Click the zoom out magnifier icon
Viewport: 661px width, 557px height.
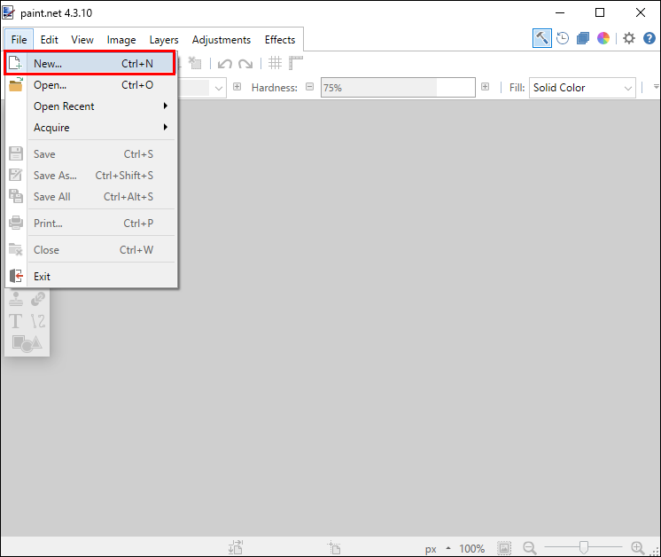click(530, 548)
